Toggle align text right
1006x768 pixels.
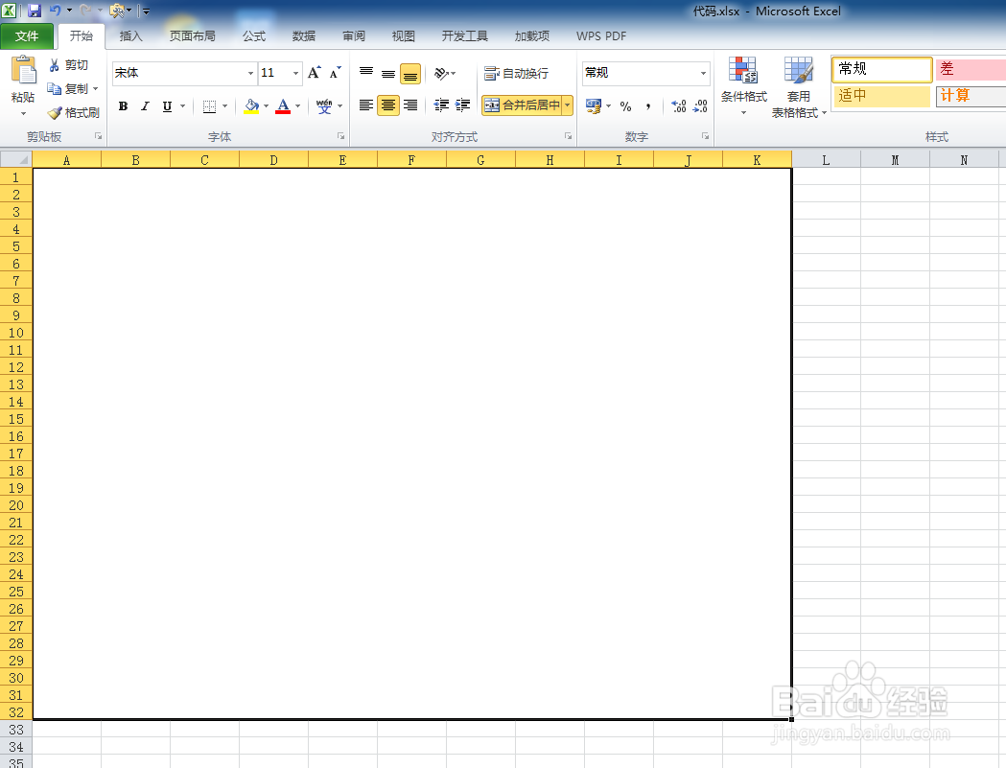point(409,105)
